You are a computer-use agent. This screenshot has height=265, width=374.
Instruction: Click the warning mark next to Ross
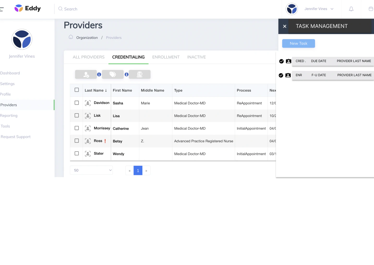[x=105, y=141]
